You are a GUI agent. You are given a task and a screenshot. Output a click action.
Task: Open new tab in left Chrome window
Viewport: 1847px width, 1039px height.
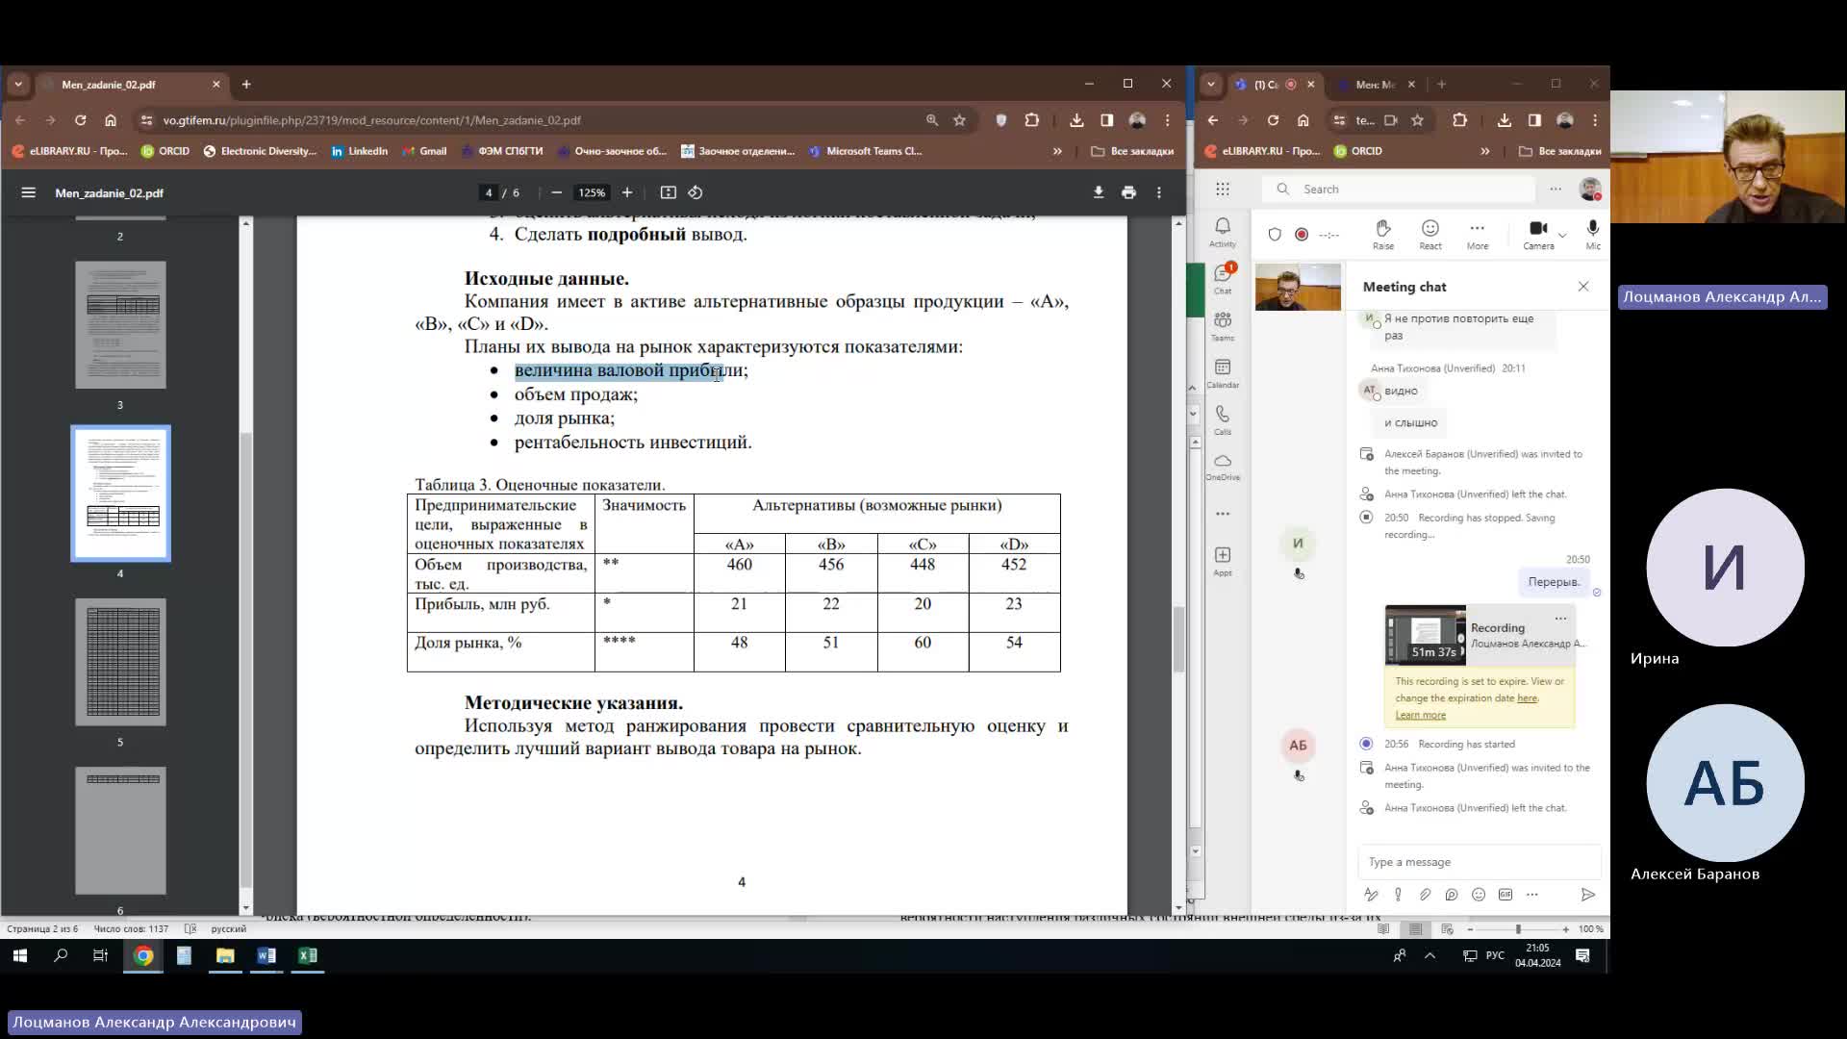pos(246,85)
